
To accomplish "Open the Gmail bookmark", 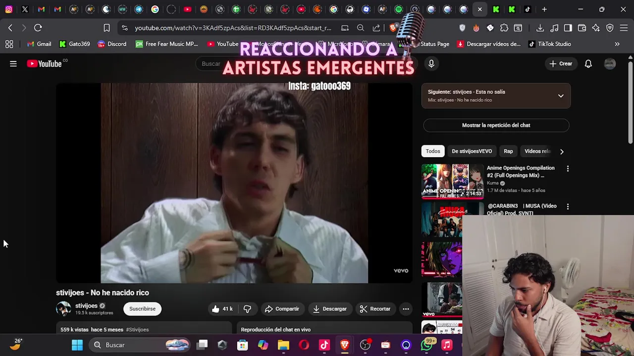I will [39, 44].
